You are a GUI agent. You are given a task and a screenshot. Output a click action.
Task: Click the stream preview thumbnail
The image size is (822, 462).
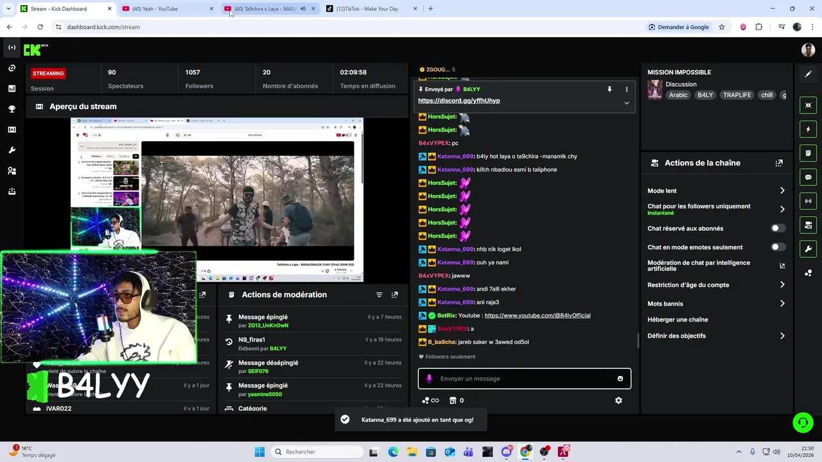[217, 200]
